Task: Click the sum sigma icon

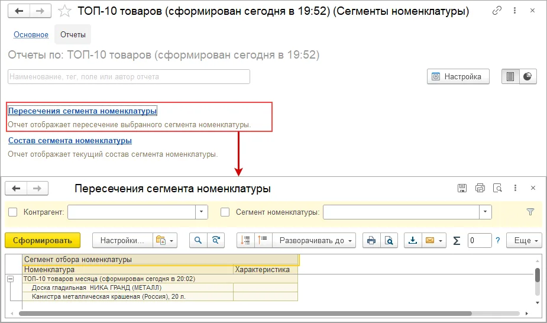Action: coord(457,240)
